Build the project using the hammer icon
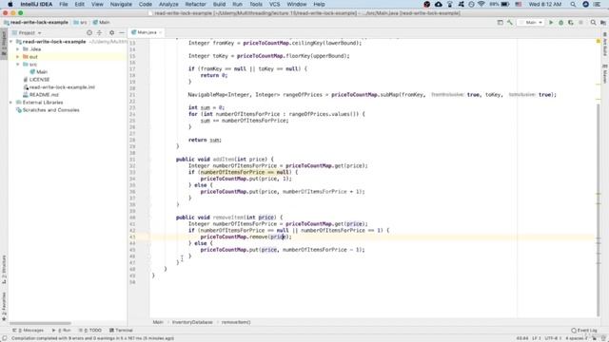 point(510,23)
